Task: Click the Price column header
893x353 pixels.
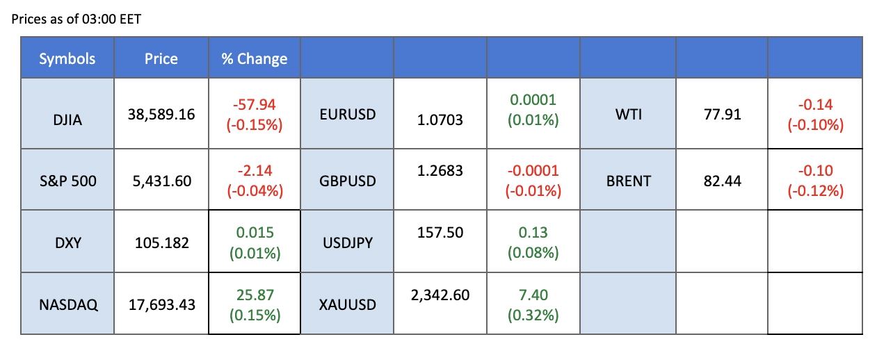Action: [x=161, y=59]
